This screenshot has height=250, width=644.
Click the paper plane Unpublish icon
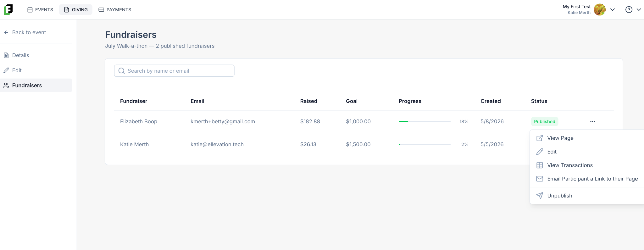[x=540, y=196]
